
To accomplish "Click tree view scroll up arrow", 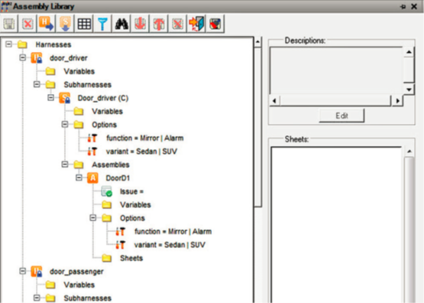I will [257, 42].
